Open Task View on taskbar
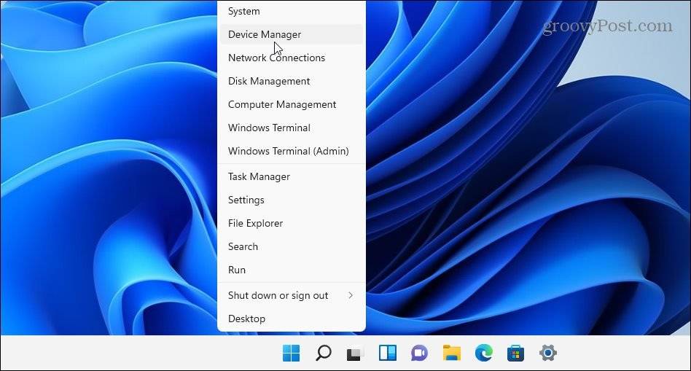 355,354
